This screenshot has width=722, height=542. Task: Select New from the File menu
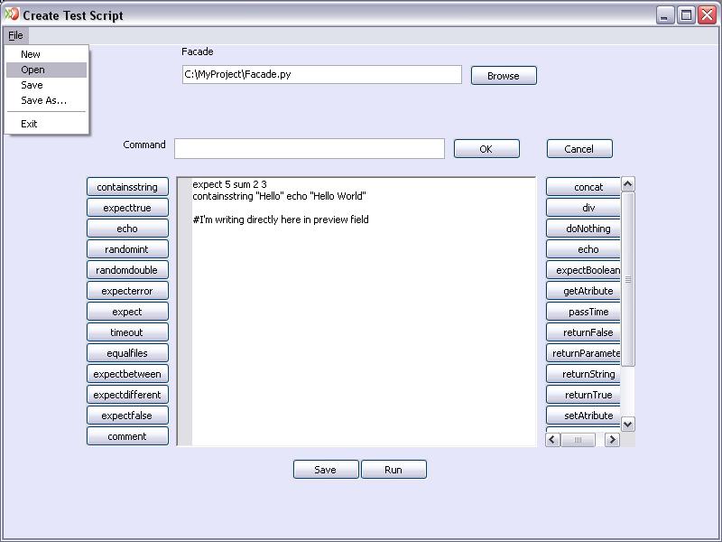[31, 54]
